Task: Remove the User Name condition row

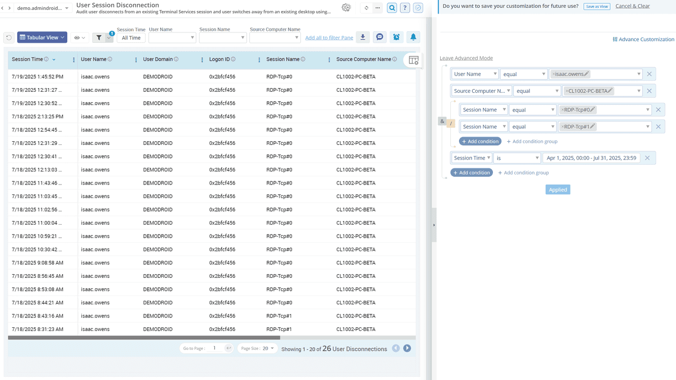Action: 649,74
